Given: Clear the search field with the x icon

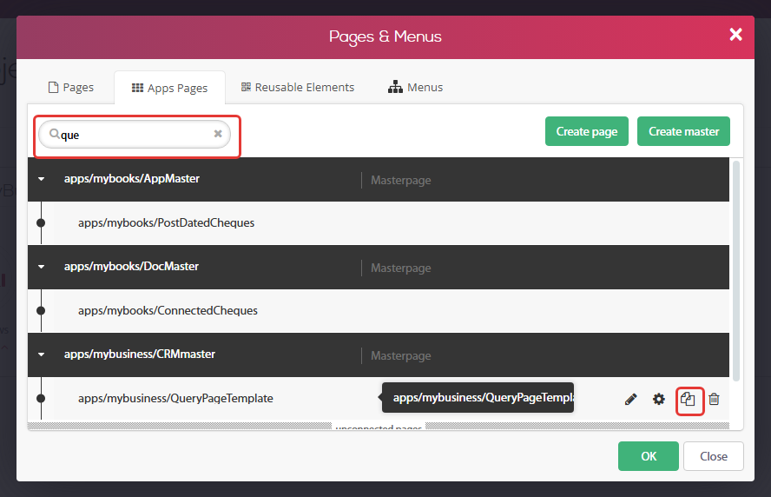Looking at the screenshot, I should [x=218, y=134].
